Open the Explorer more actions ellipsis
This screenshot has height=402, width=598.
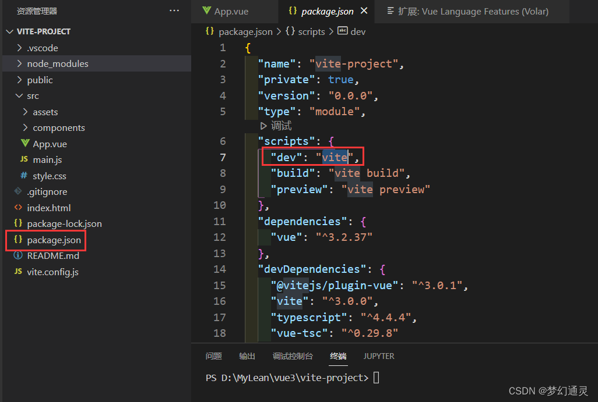click(174, 11)
